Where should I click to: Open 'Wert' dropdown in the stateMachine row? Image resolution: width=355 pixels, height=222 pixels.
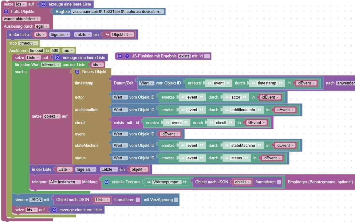point(120,145)
